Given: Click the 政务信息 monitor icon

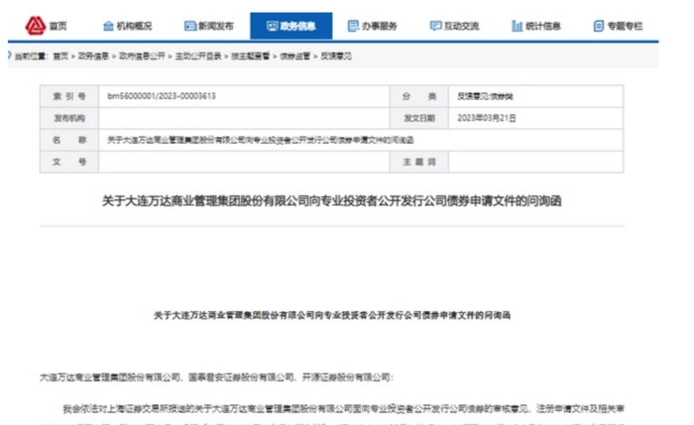Looking at the screenshot, I should (271, 26).
